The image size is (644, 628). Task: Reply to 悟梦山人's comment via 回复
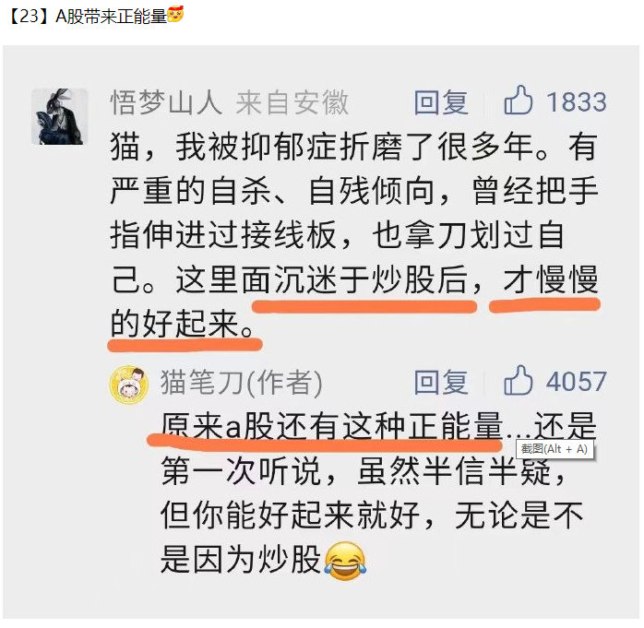(441, 102)
